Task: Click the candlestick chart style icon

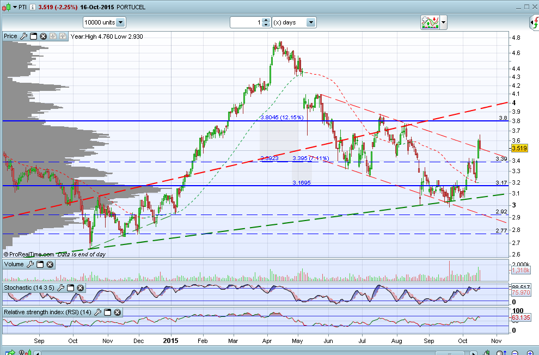Action: click(6, 7)
